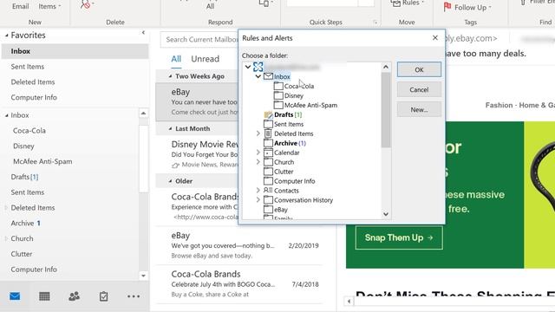555x312 pixels.
Task: Switch to the All messages tab
Action: (x=176, y=59)
